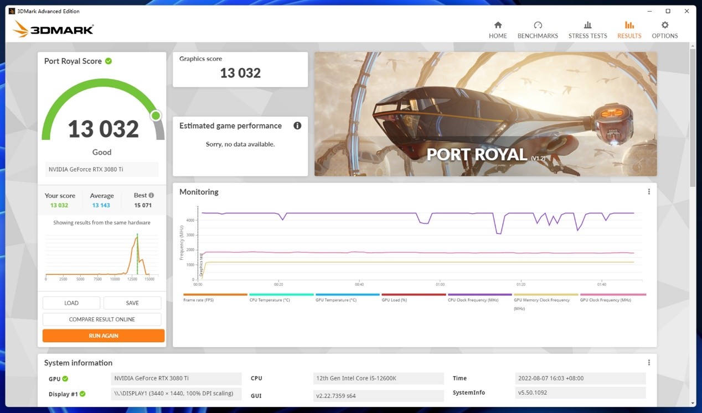
Task: Click the SystemInfo version v5.50.1092
Action: point(580,393)
